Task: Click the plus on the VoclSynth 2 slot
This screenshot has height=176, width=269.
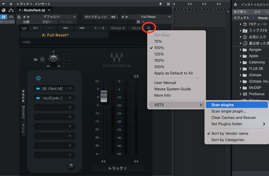Action: click(70, 98)
